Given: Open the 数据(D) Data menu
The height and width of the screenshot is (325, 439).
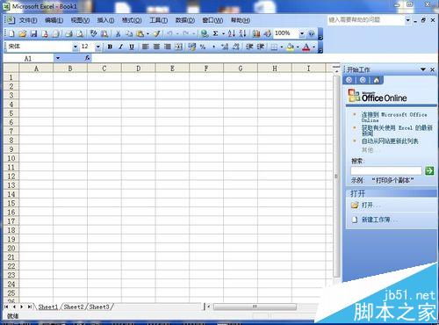Looking at the screenshot, I should [x=185, y=20].
